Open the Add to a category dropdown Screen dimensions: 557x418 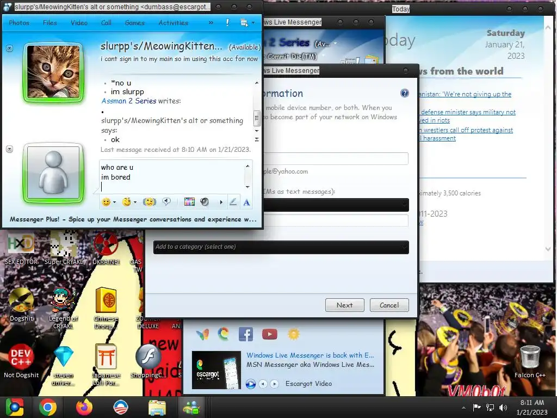pos(281,247)
